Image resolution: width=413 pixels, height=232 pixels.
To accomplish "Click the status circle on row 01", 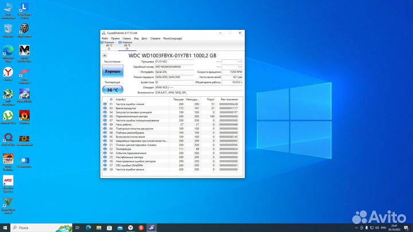I will point(105,104).
